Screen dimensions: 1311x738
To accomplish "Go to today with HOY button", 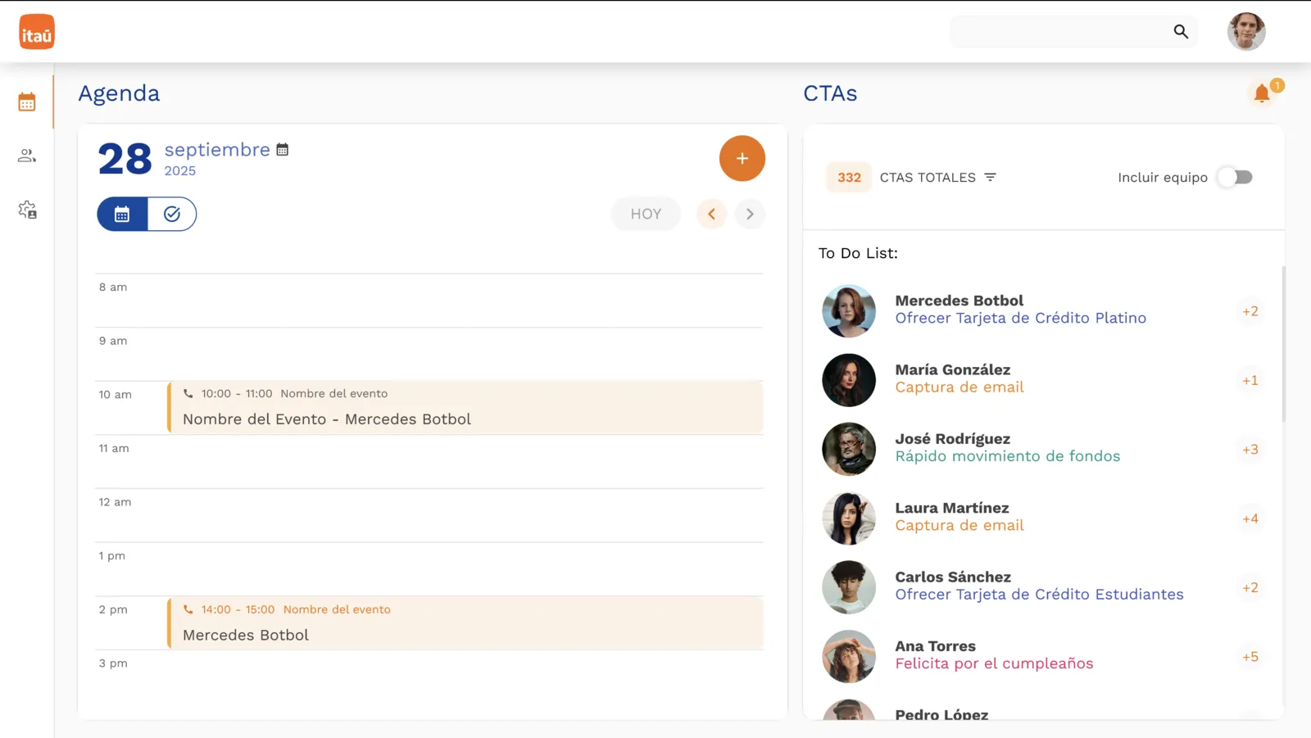I will point(646,214).
